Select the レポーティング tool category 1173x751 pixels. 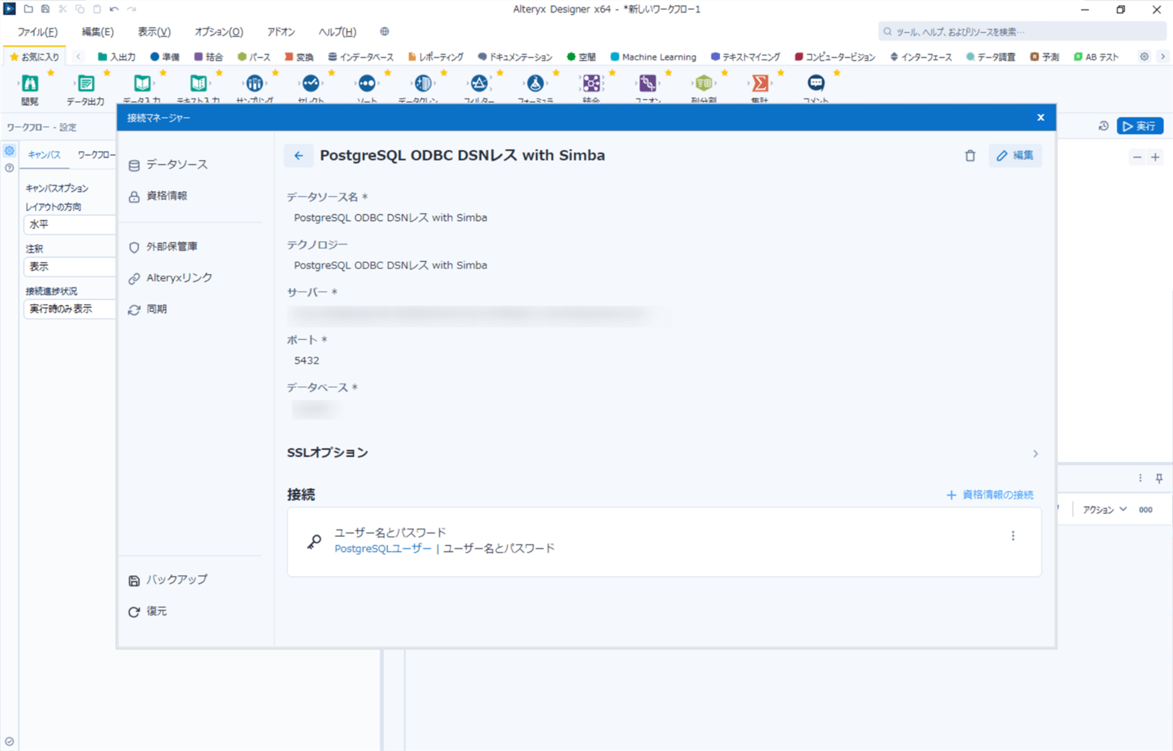pyautogui.click(x=436, y=57)
